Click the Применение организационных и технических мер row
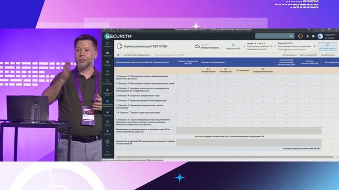 click(x=226, y=130)
